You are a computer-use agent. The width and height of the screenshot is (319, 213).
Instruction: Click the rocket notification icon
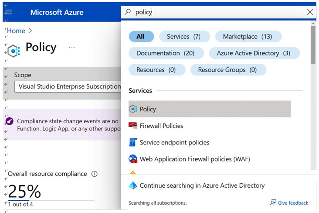click(9, 121)
